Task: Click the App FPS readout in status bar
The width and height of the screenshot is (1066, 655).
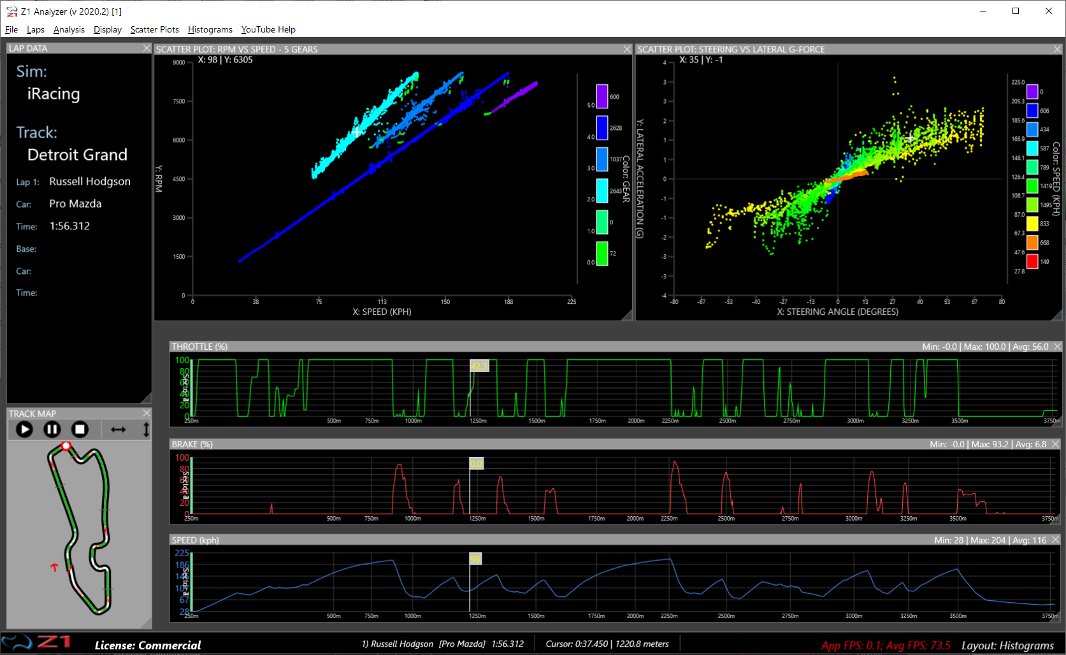Action: [x=886, y=645]
